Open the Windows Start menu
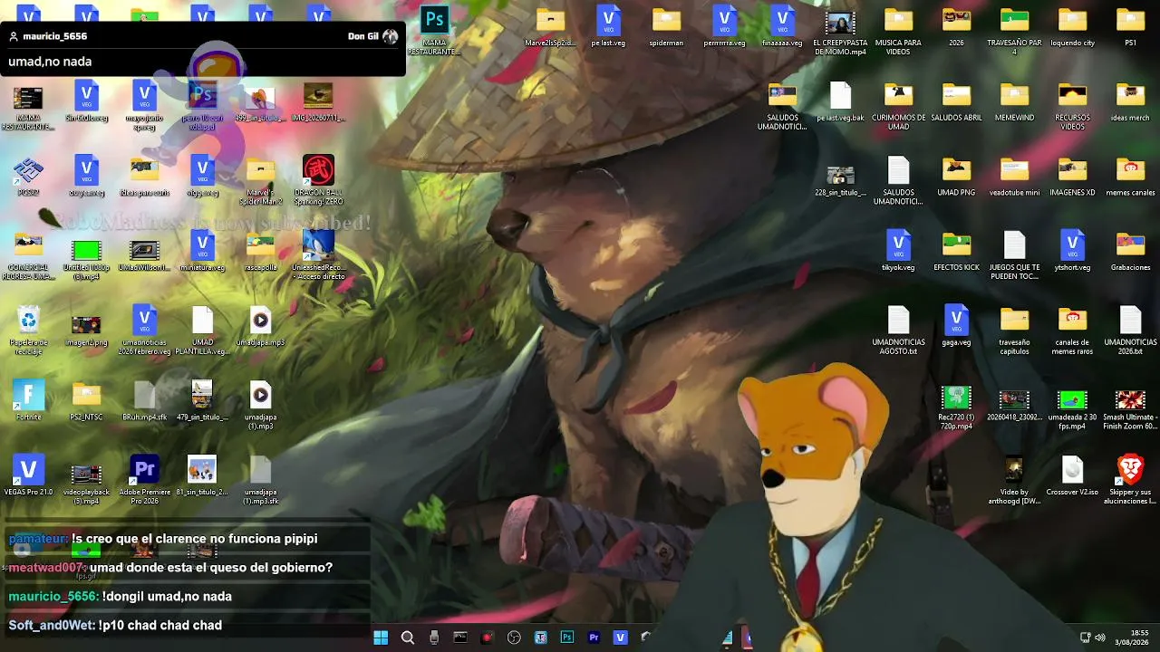Viewport: 1160px width, 652px height. [381, 638]
